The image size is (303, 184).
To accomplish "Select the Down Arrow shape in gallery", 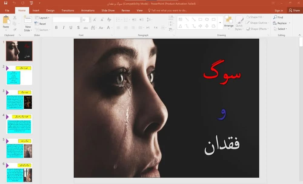I will (207, 26).
